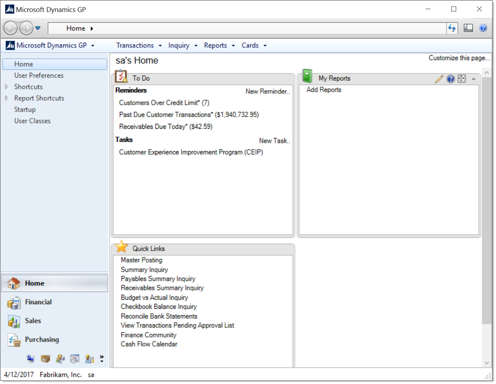Select Home in the navigation tree
This screenshot has height=384, width=496.
55,64
